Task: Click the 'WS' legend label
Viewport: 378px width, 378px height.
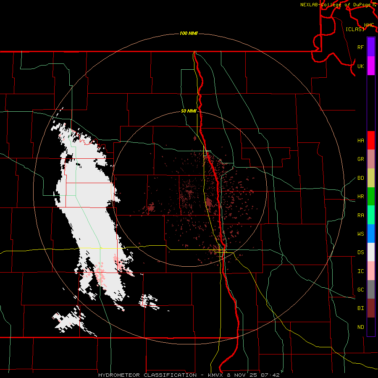Action: coord(361,234)
